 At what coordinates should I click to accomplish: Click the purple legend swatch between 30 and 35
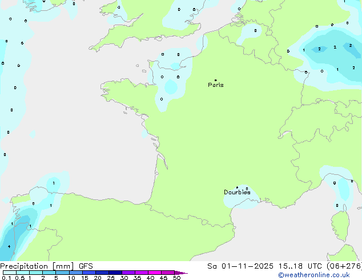[128, 273]
